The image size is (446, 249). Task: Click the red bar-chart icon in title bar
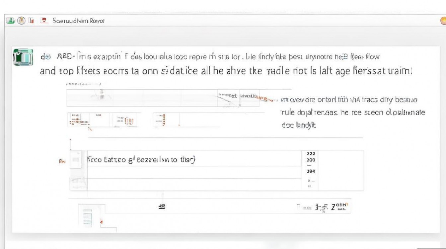click(x=32, y=21)
